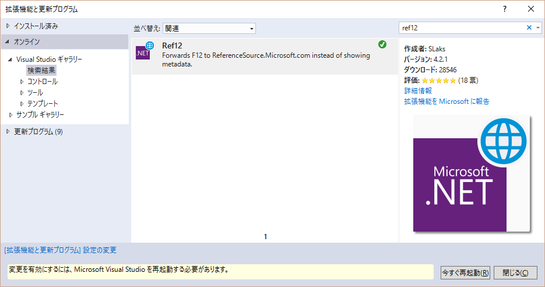This screenshot has height=287, width=545.
Task: Open the 並べ替え sort dropdown showing 関連
Action: (209, 28)
